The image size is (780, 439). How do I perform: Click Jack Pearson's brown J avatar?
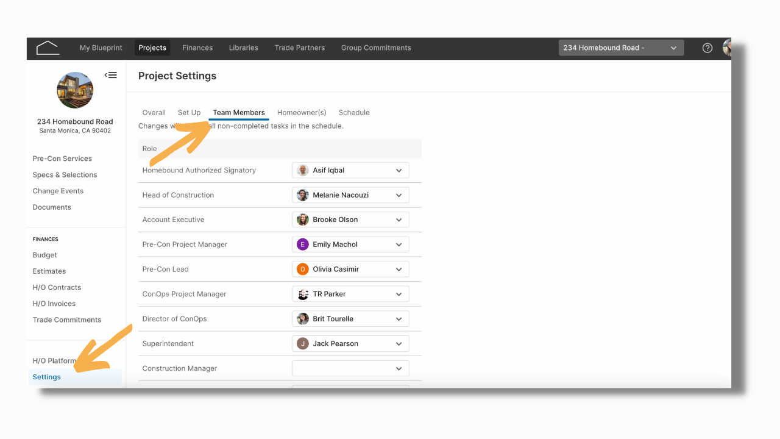pos(303,343)
